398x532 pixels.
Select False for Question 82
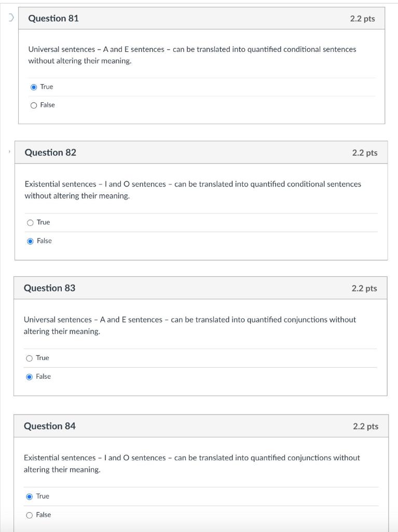pos(30,241)
